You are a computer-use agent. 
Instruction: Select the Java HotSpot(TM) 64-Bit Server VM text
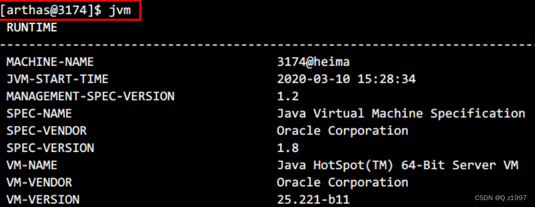pyautogui.click(x=397, y=165)
